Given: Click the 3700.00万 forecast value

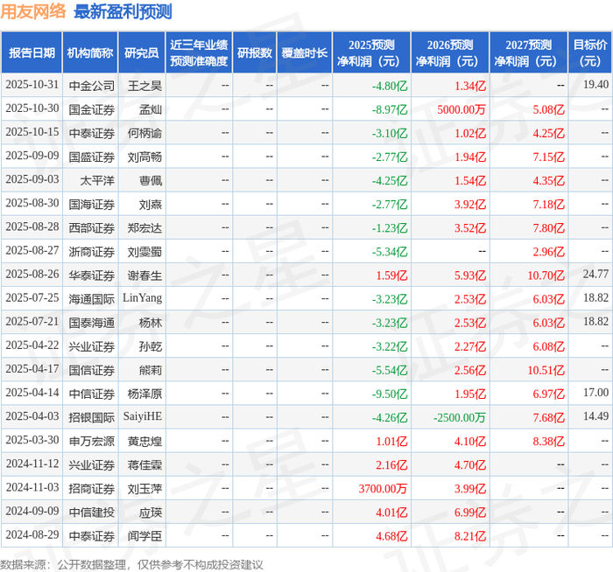Looking at the screenshot, I should pyautogui.click(x=383, y=489).
